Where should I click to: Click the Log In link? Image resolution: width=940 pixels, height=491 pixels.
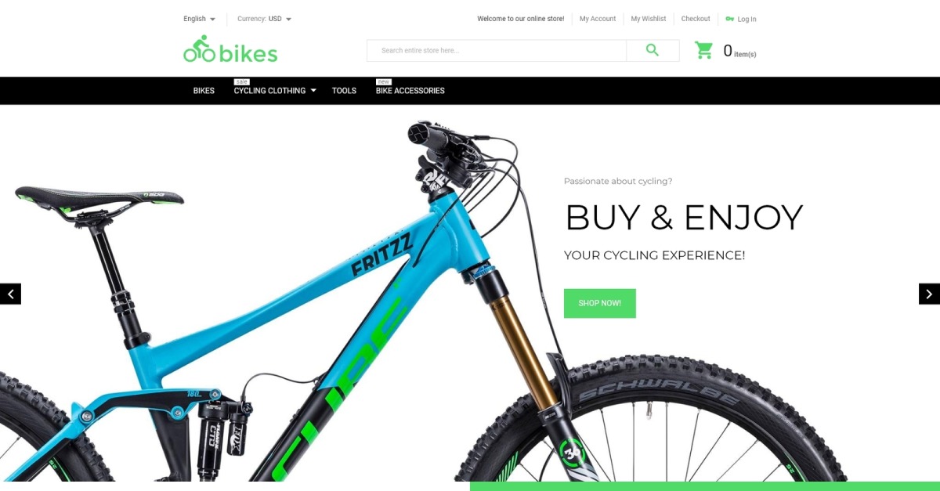point(747,19)
